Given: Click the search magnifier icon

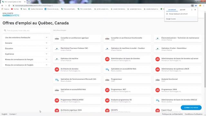Looking at the screenshot, I should tap(5, 31).
